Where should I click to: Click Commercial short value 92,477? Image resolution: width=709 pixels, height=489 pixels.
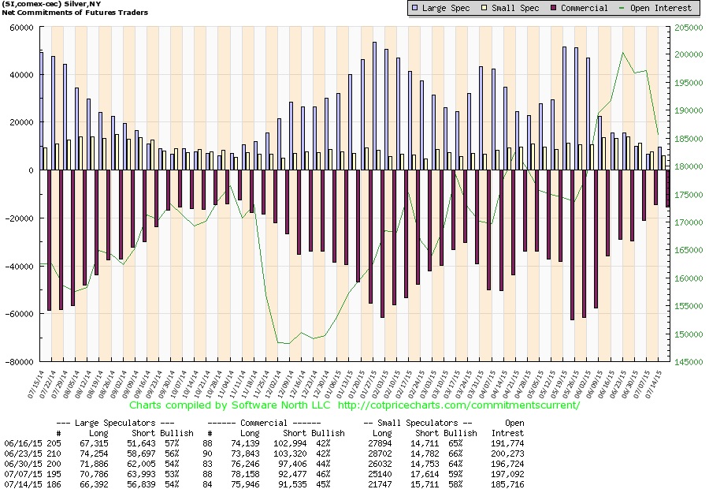292,475
